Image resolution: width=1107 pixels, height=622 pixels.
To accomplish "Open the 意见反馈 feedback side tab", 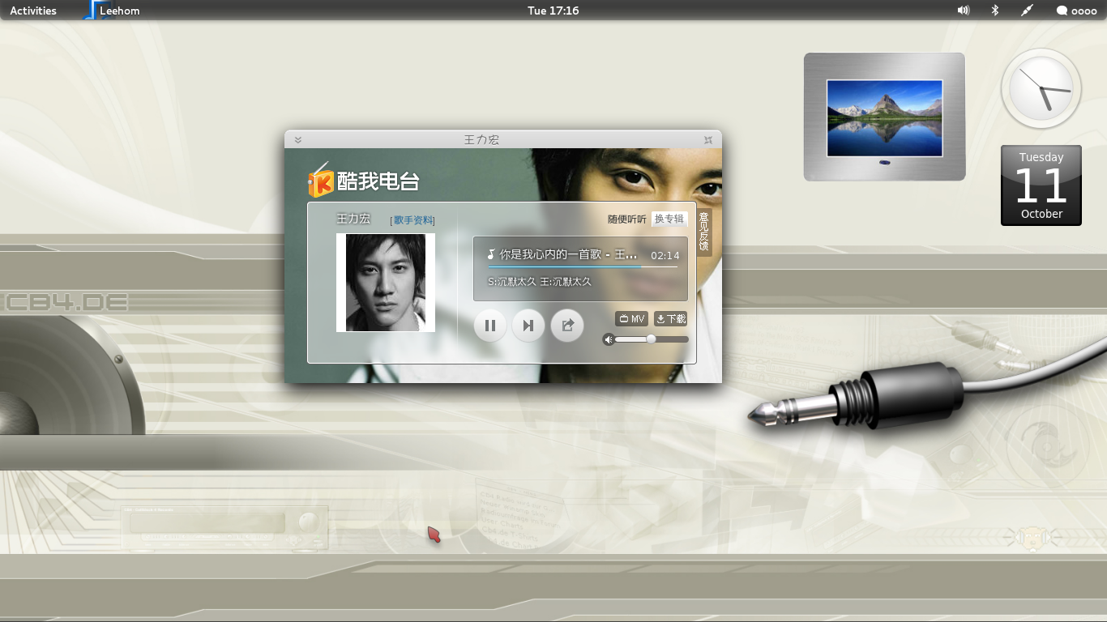I will pyautogui.click(x=704, y=232).
